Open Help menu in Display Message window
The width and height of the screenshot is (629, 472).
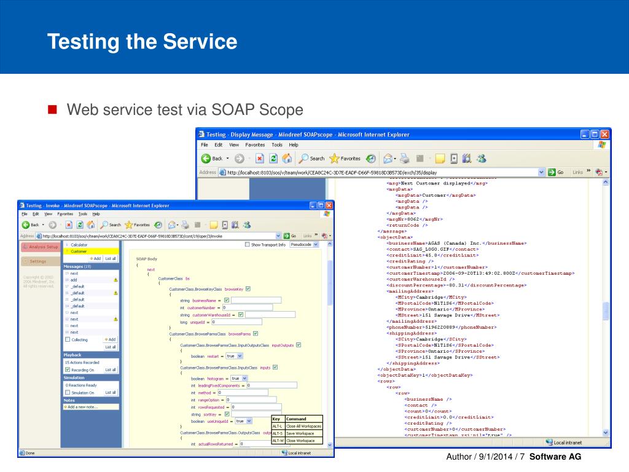294,145
